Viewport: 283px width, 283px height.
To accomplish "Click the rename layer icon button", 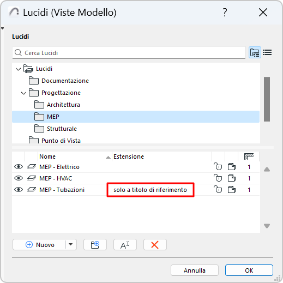I will coord(125,245).
